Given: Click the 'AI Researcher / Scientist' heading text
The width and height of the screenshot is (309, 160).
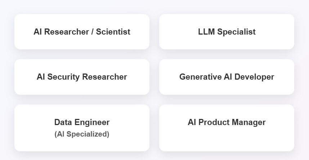Looking at the screenshot, I should [82, 32].
